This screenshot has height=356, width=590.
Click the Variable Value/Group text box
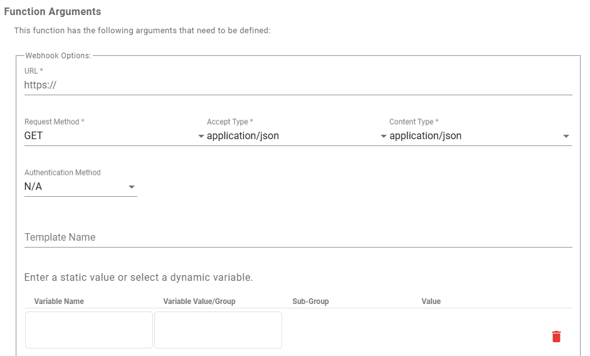[218, 330]
